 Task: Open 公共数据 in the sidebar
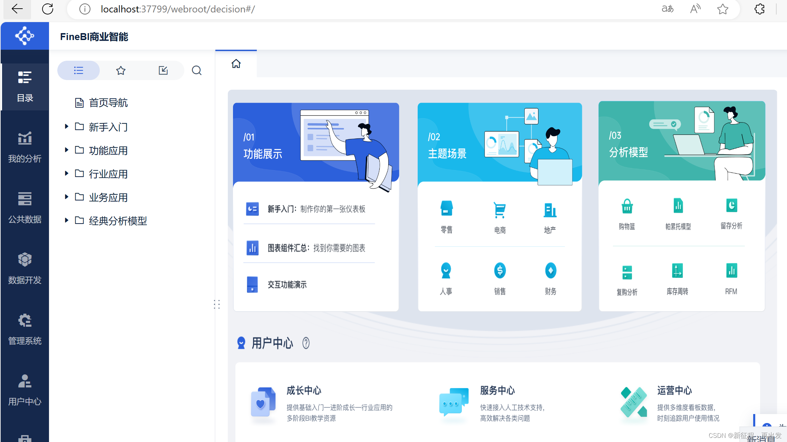pyautogui.click(x=25, y=208)
